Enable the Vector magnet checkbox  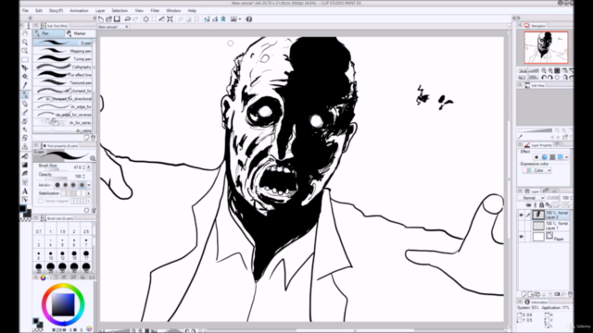[x=41, y=202]
